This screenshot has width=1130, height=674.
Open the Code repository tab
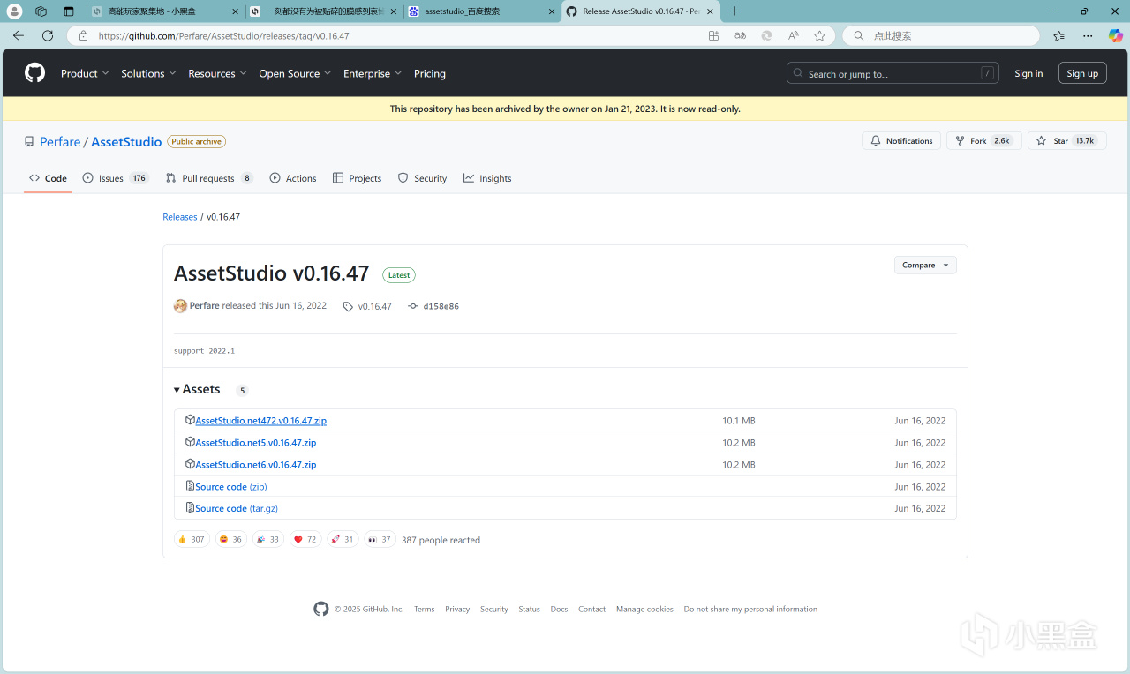click(48, 178)
